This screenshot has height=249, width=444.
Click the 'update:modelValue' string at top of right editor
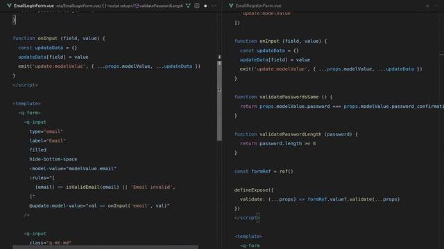tap(266, 13)
